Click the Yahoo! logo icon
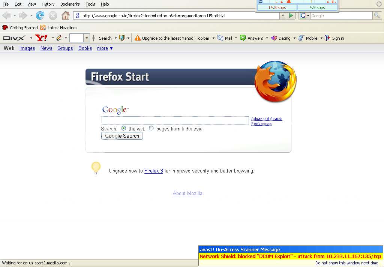 41,38
